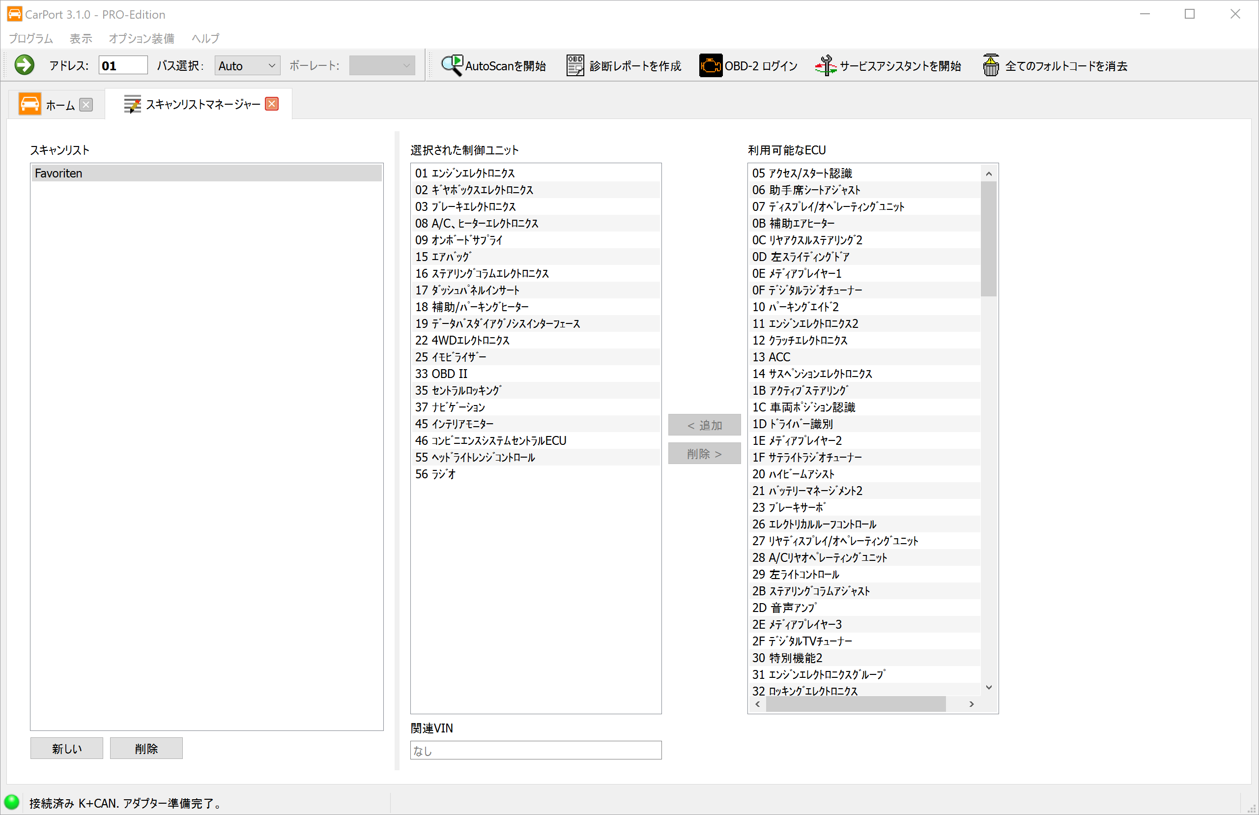Close the Scan List Manager tab
The width and height of the screenshot is (1259, 815).
tap(272, 104)
